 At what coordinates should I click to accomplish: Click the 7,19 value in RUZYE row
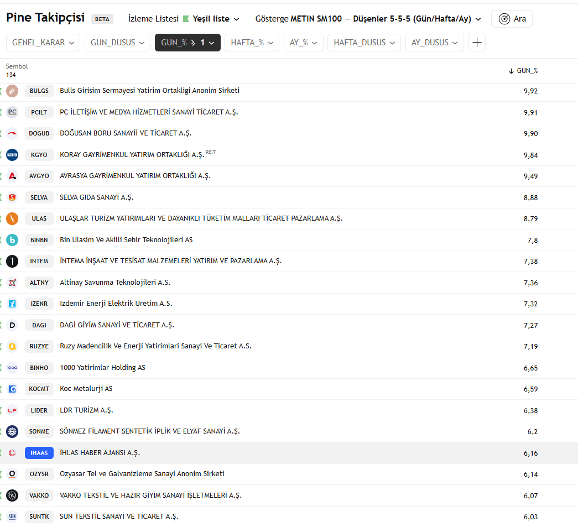[x=530, y=346]
